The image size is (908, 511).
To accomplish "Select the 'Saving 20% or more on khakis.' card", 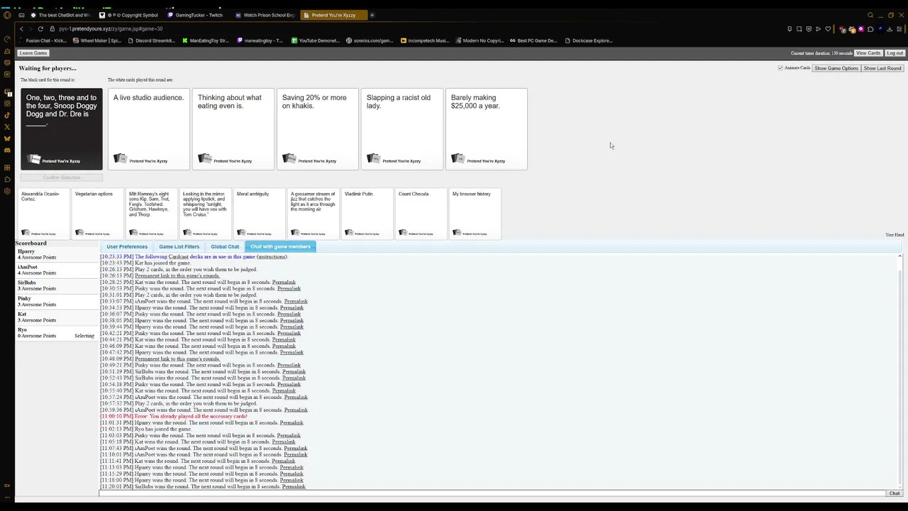I will (317, 129).
